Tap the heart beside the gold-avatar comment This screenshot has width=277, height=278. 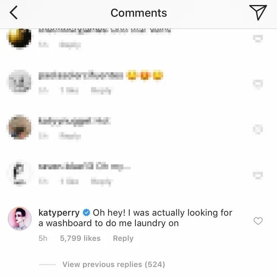coord(258,39)
